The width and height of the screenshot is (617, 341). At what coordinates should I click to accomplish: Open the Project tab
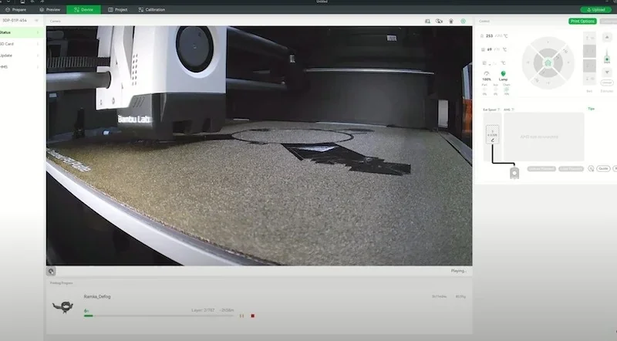click(118, 9)
